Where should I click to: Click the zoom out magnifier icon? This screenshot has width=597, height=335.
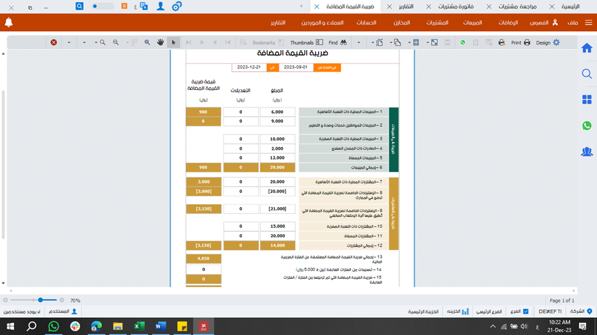coord(116,43)
